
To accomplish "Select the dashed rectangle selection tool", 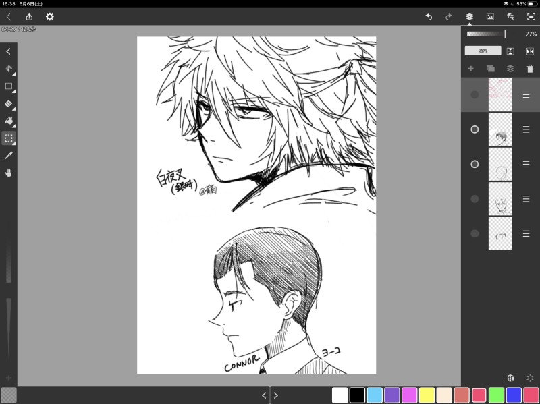I will click(x=9, y=138).
